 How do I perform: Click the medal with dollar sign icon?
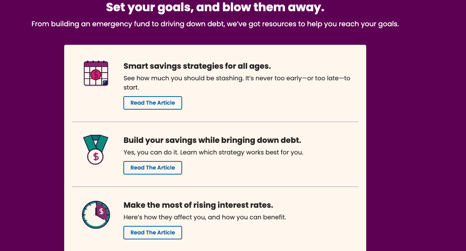[96, 150]
